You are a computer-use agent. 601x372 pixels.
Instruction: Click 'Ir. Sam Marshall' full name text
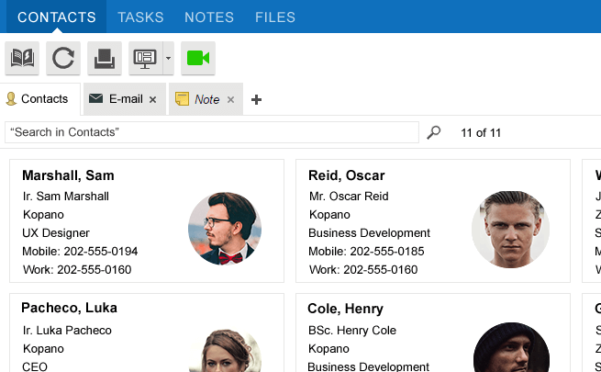pos(66,196)
